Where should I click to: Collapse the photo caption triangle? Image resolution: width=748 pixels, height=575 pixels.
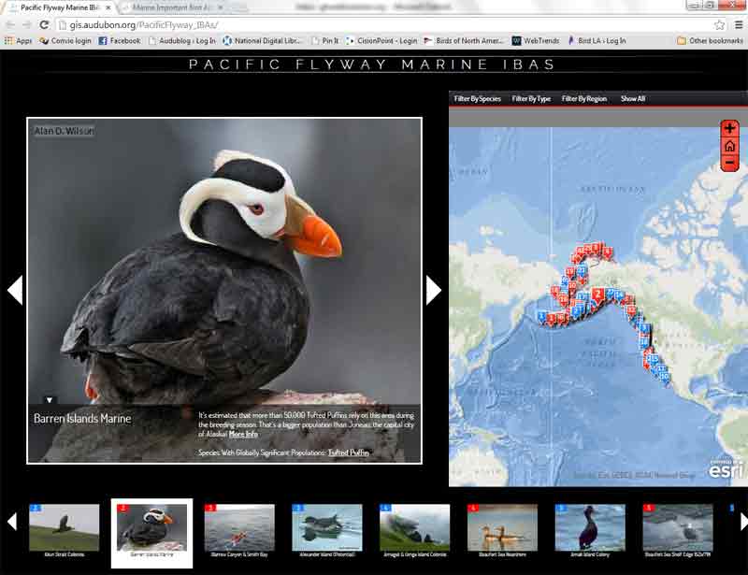pyautogui.click(x=50, y=400)
